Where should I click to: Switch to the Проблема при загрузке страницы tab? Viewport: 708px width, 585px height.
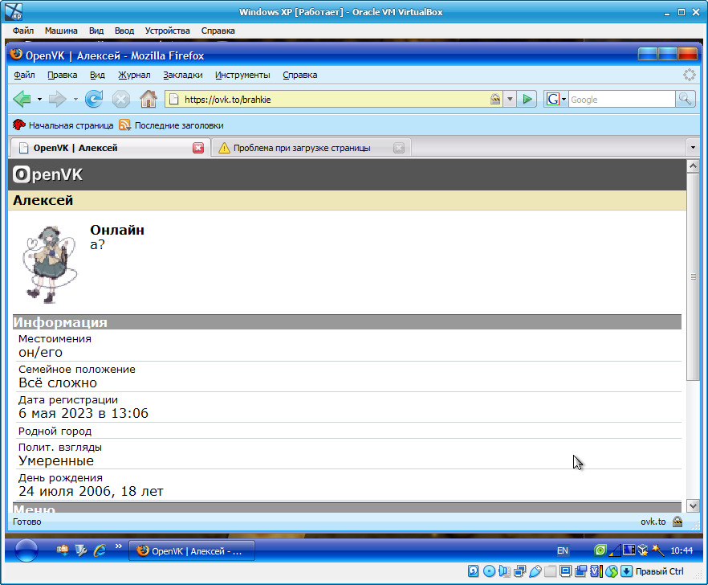point(302,148)
